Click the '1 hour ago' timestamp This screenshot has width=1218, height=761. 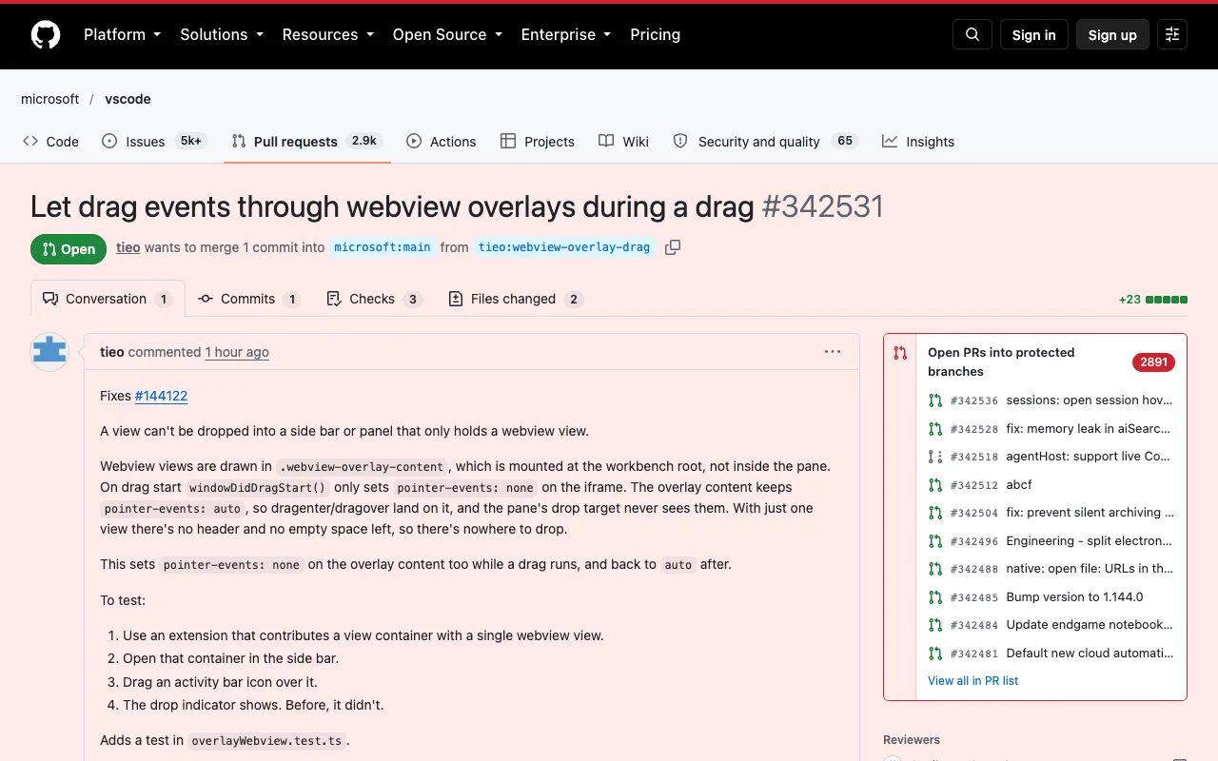point(237,352)
